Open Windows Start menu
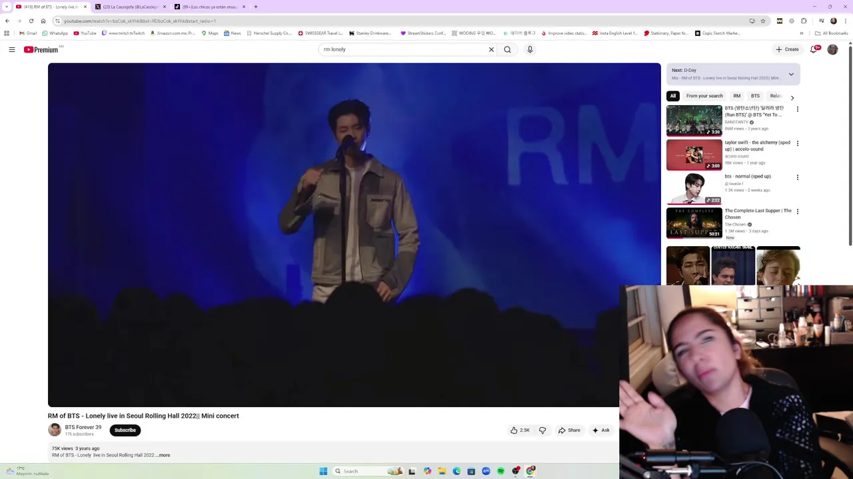Viewport: 853px width, 479px height. point(323,471)
